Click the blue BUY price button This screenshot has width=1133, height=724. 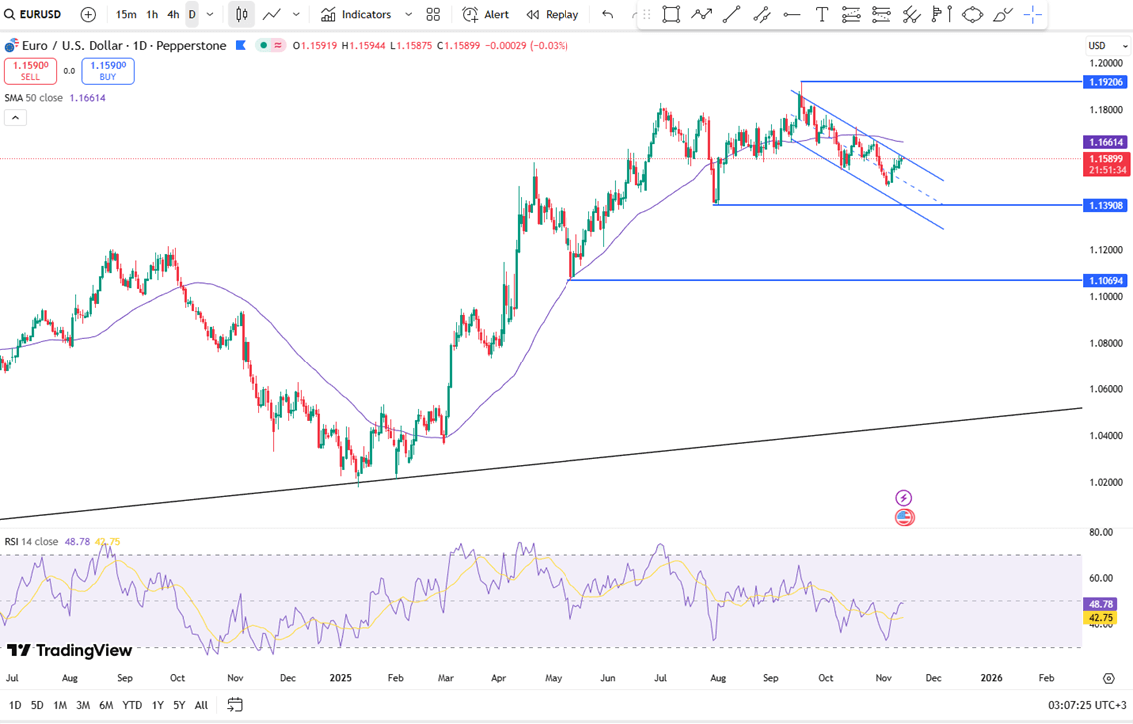[x=108, y=71]
